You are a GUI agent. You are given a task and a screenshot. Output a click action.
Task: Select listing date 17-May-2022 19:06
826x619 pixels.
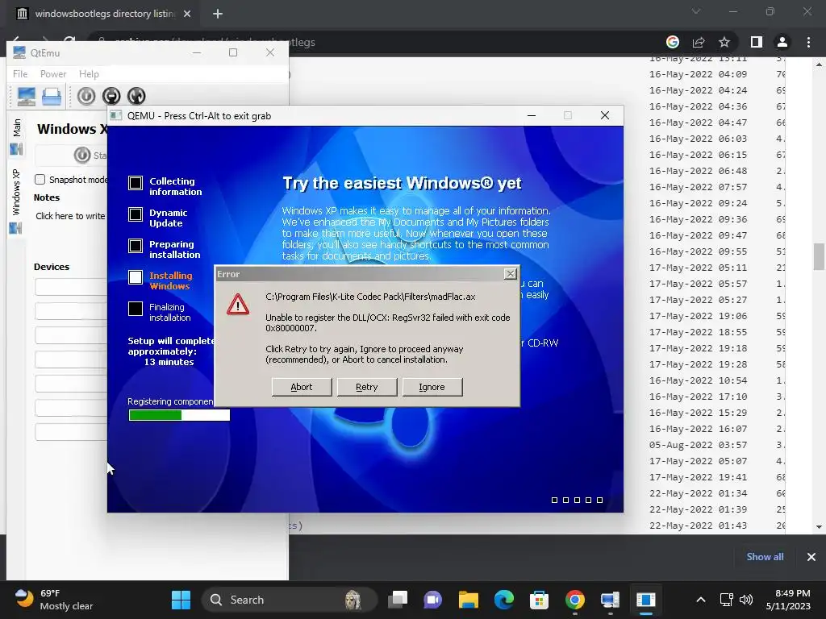tap(698, 316)
